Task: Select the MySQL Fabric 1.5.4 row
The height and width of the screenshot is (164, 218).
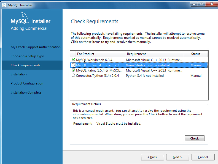Action: click(139, 70)
